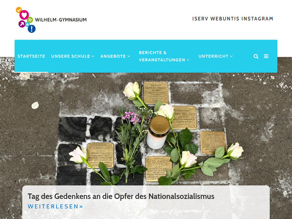Viewport: 292px width, 219px height.
Task: Go to the Startseite menu item
Action: [x=31, y=56]
